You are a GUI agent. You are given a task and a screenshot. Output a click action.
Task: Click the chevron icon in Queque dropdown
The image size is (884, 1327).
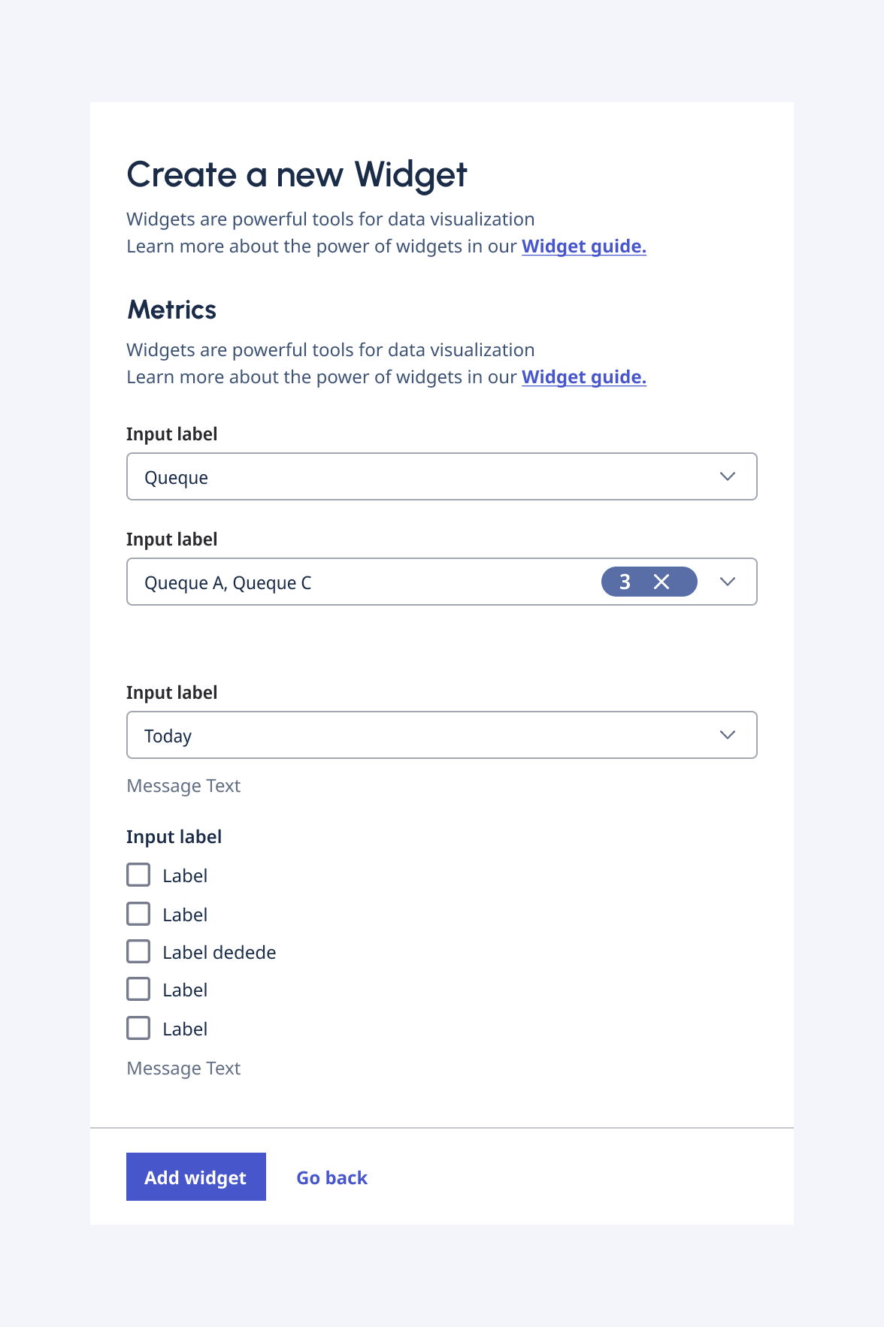(x=727, y=476)
